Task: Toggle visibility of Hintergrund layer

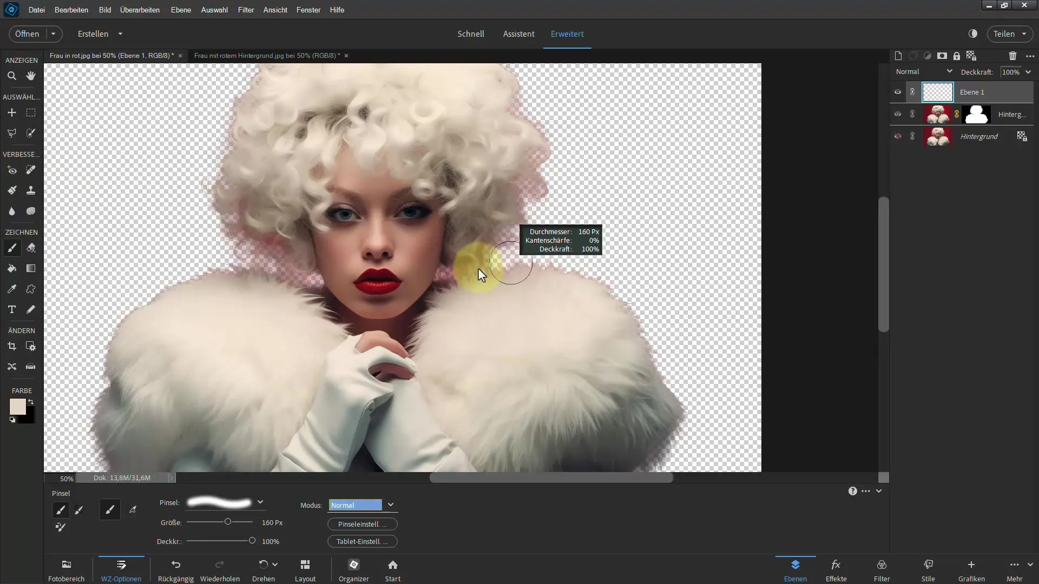Action: click(897, 136)
